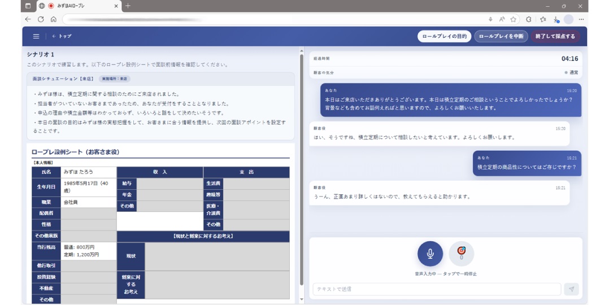The width and height of the screenshot is (609, 305).
Task: Click the 支出 table header
Action: 247,172
